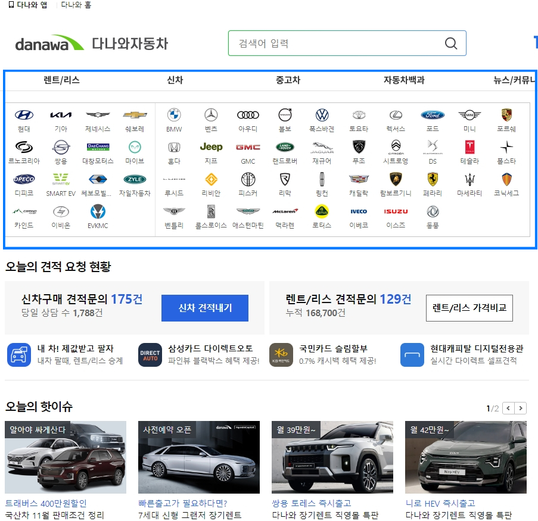The image size is (538, 521).
Task: Open the GMC brand logo
Action: (x=248, y=148)
